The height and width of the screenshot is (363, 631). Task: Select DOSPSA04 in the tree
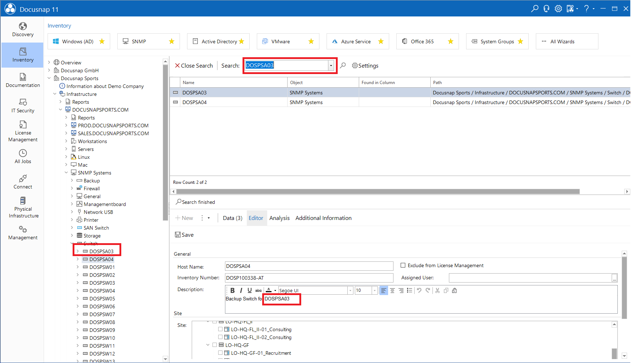pyautogui.click(x=101, y=259)
